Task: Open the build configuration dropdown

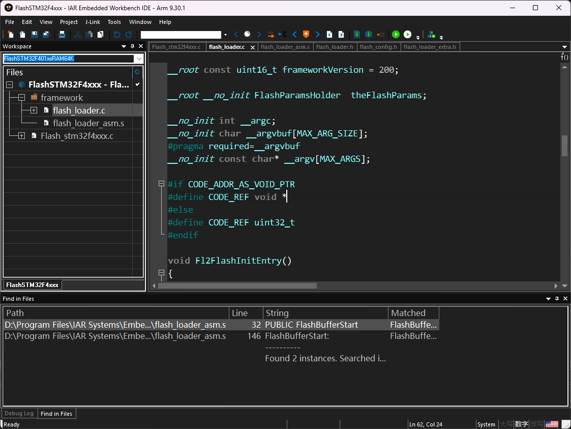Action: [x=139, y=59]
